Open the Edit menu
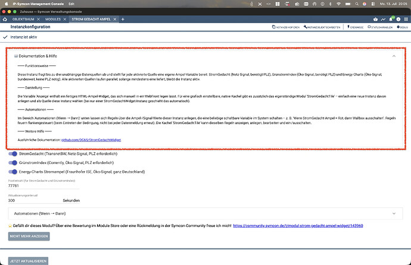Image resolution: width=411 pixels, height=265 pixels. click(71, 4)
